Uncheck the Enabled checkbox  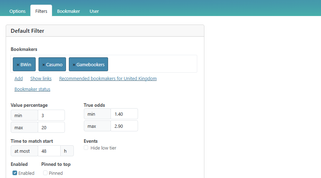tap(15, 173)
